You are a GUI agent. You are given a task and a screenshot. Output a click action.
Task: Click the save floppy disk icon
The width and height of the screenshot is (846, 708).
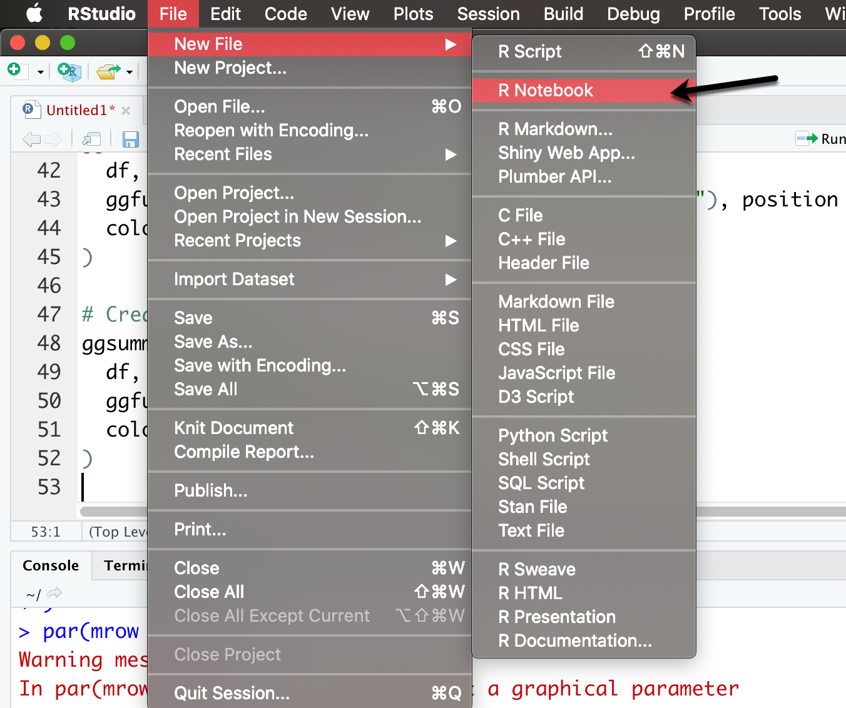130,139
